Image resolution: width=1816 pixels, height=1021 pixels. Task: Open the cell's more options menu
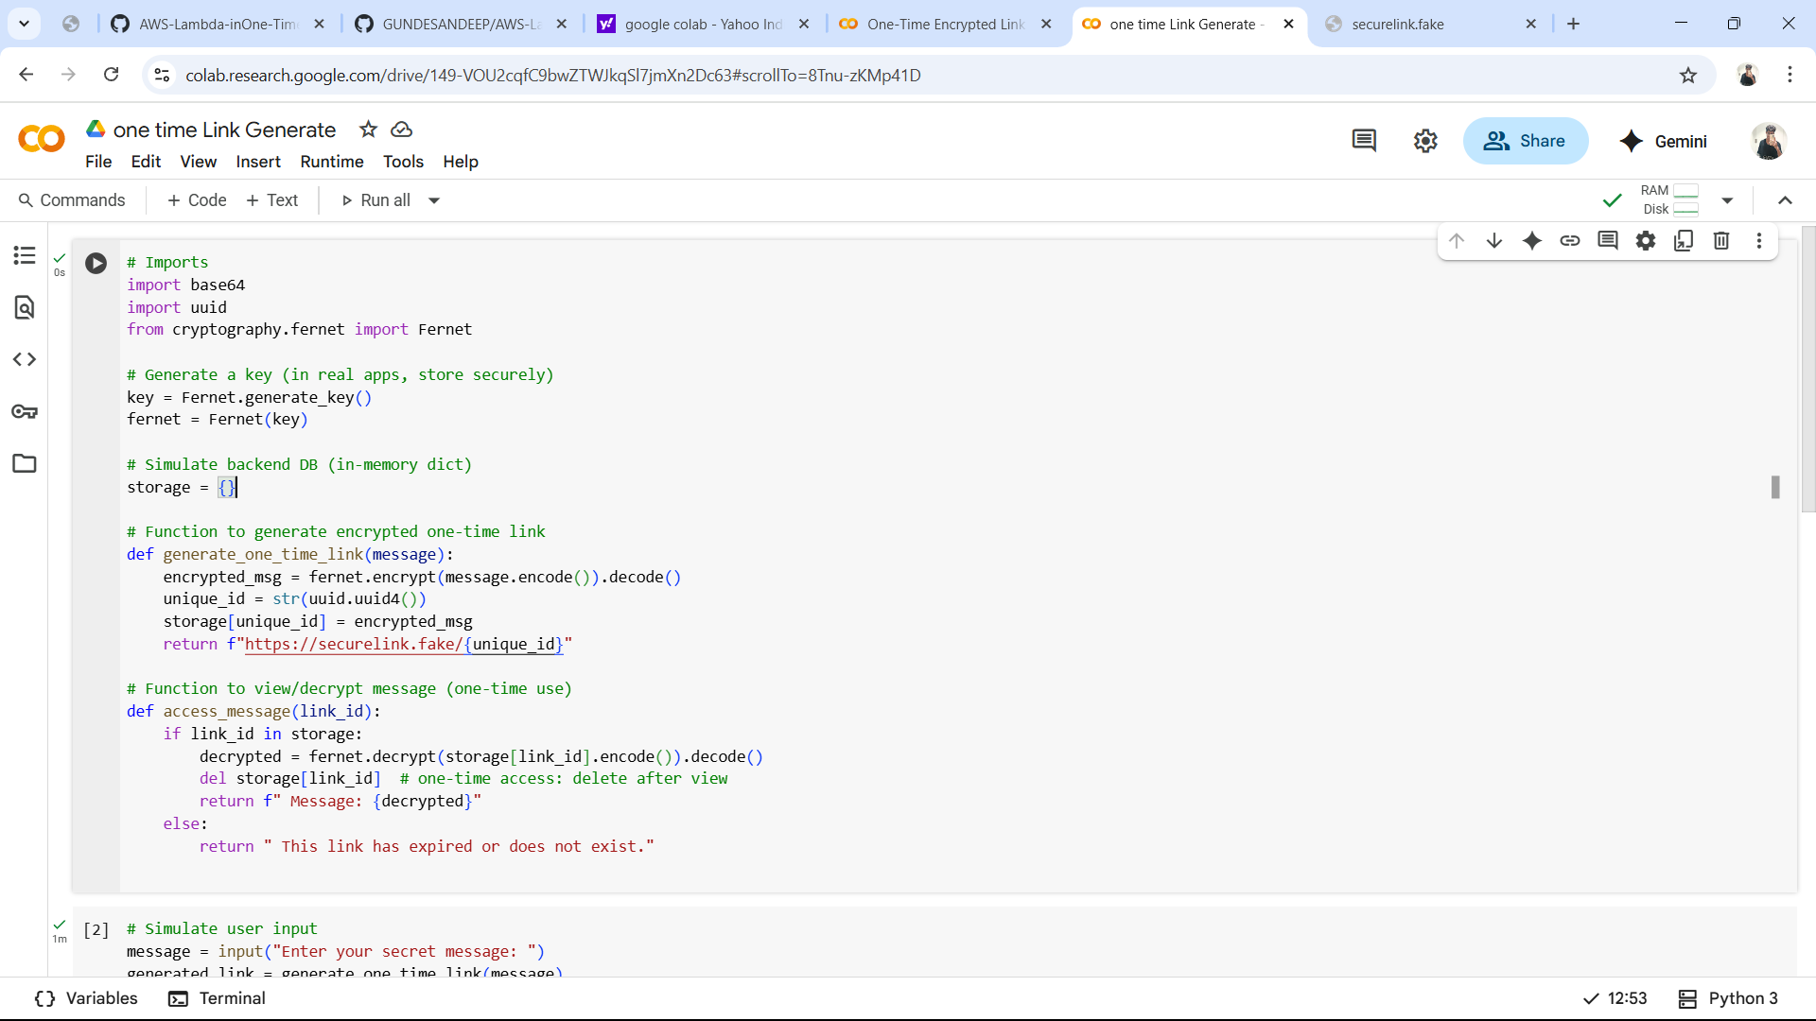click(1759, 241)
